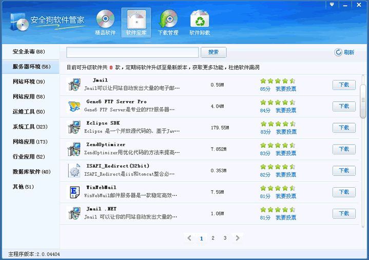Select 网站应用 (58) category
The height and width of the screenshot is (260, 369).
(x=29, y=96)
